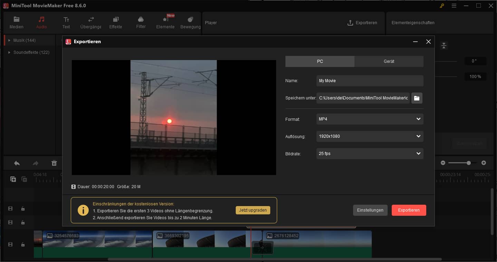The image size is (497, 262).
Task: Expand the Auflösung dropdown showing 1920x1080
Action: pos(370,136)
